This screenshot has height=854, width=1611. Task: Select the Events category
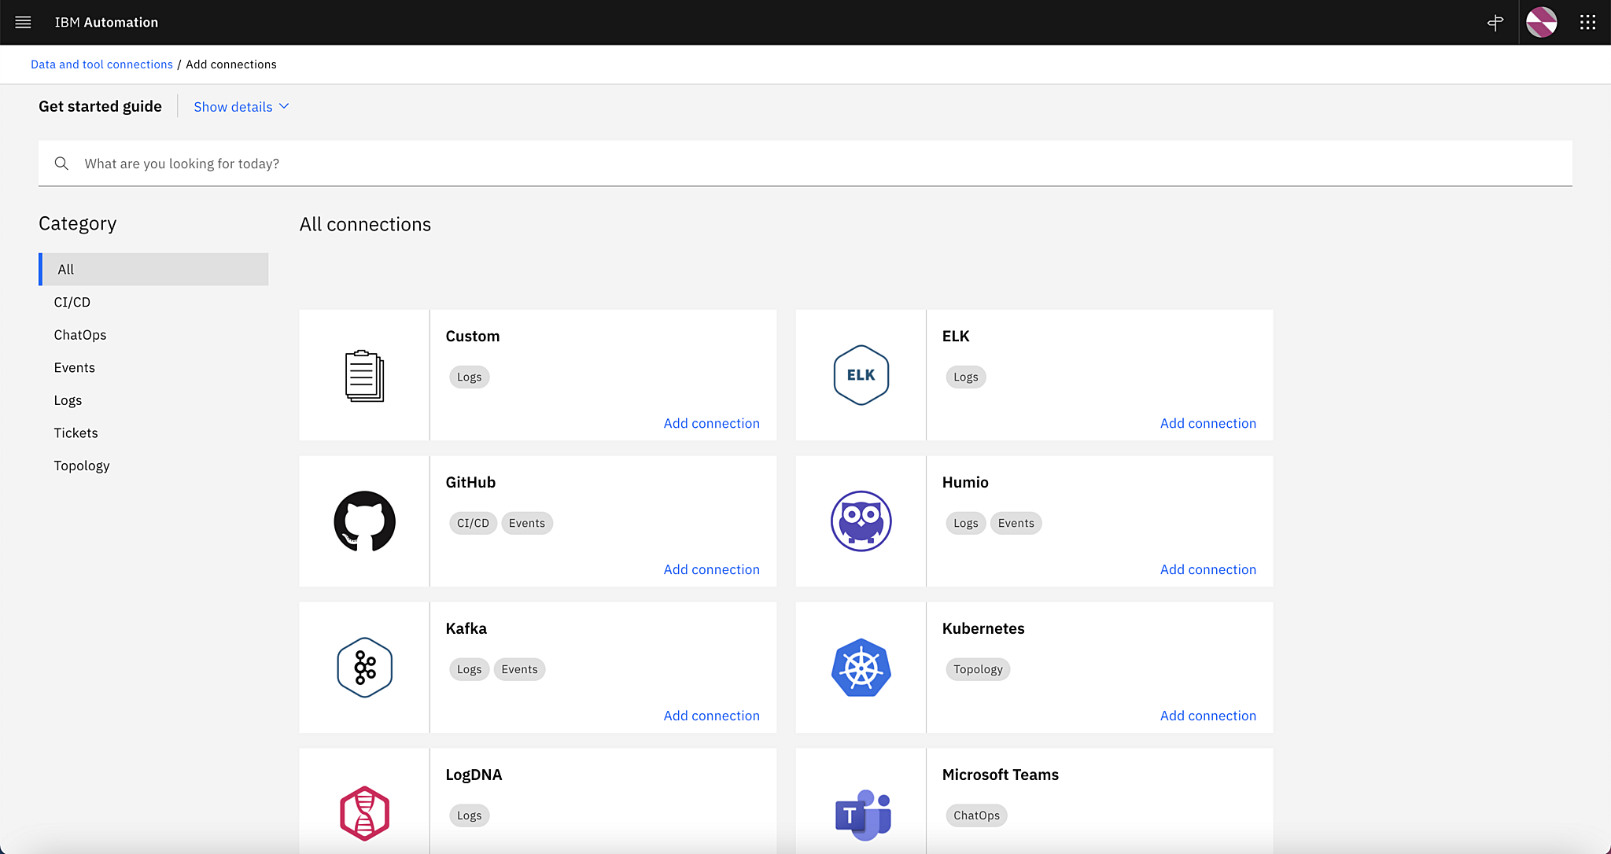pyautogui.click(x=153, y=367)
